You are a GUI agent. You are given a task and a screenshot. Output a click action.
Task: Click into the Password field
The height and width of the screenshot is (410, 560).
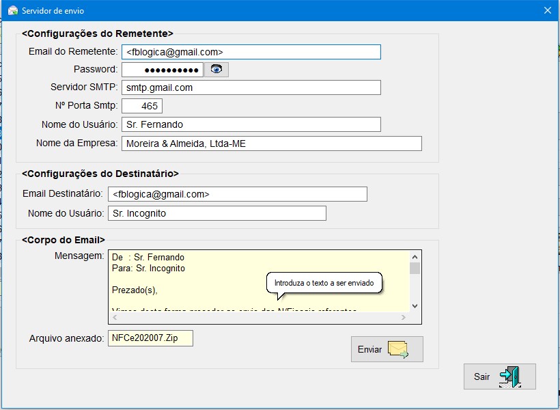162,70
